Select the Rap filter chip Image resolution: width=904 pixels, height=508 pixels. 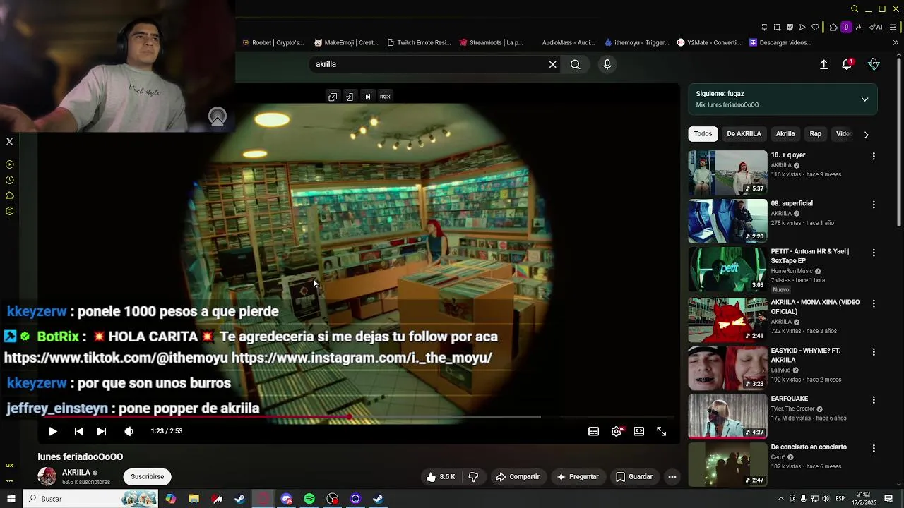(816, 134)
